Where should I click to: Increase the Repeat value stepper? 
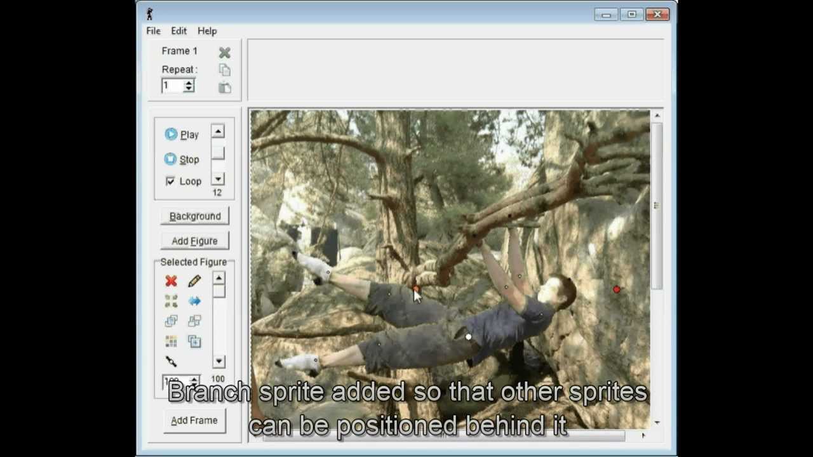[189, 83]
